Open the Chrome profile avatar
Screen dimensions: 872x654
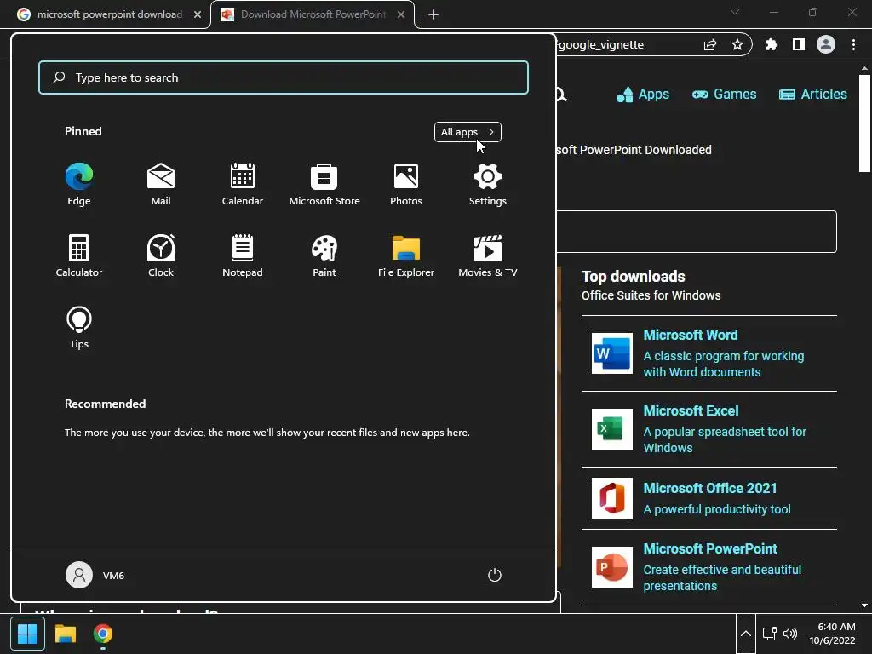(x=826, y=44)
